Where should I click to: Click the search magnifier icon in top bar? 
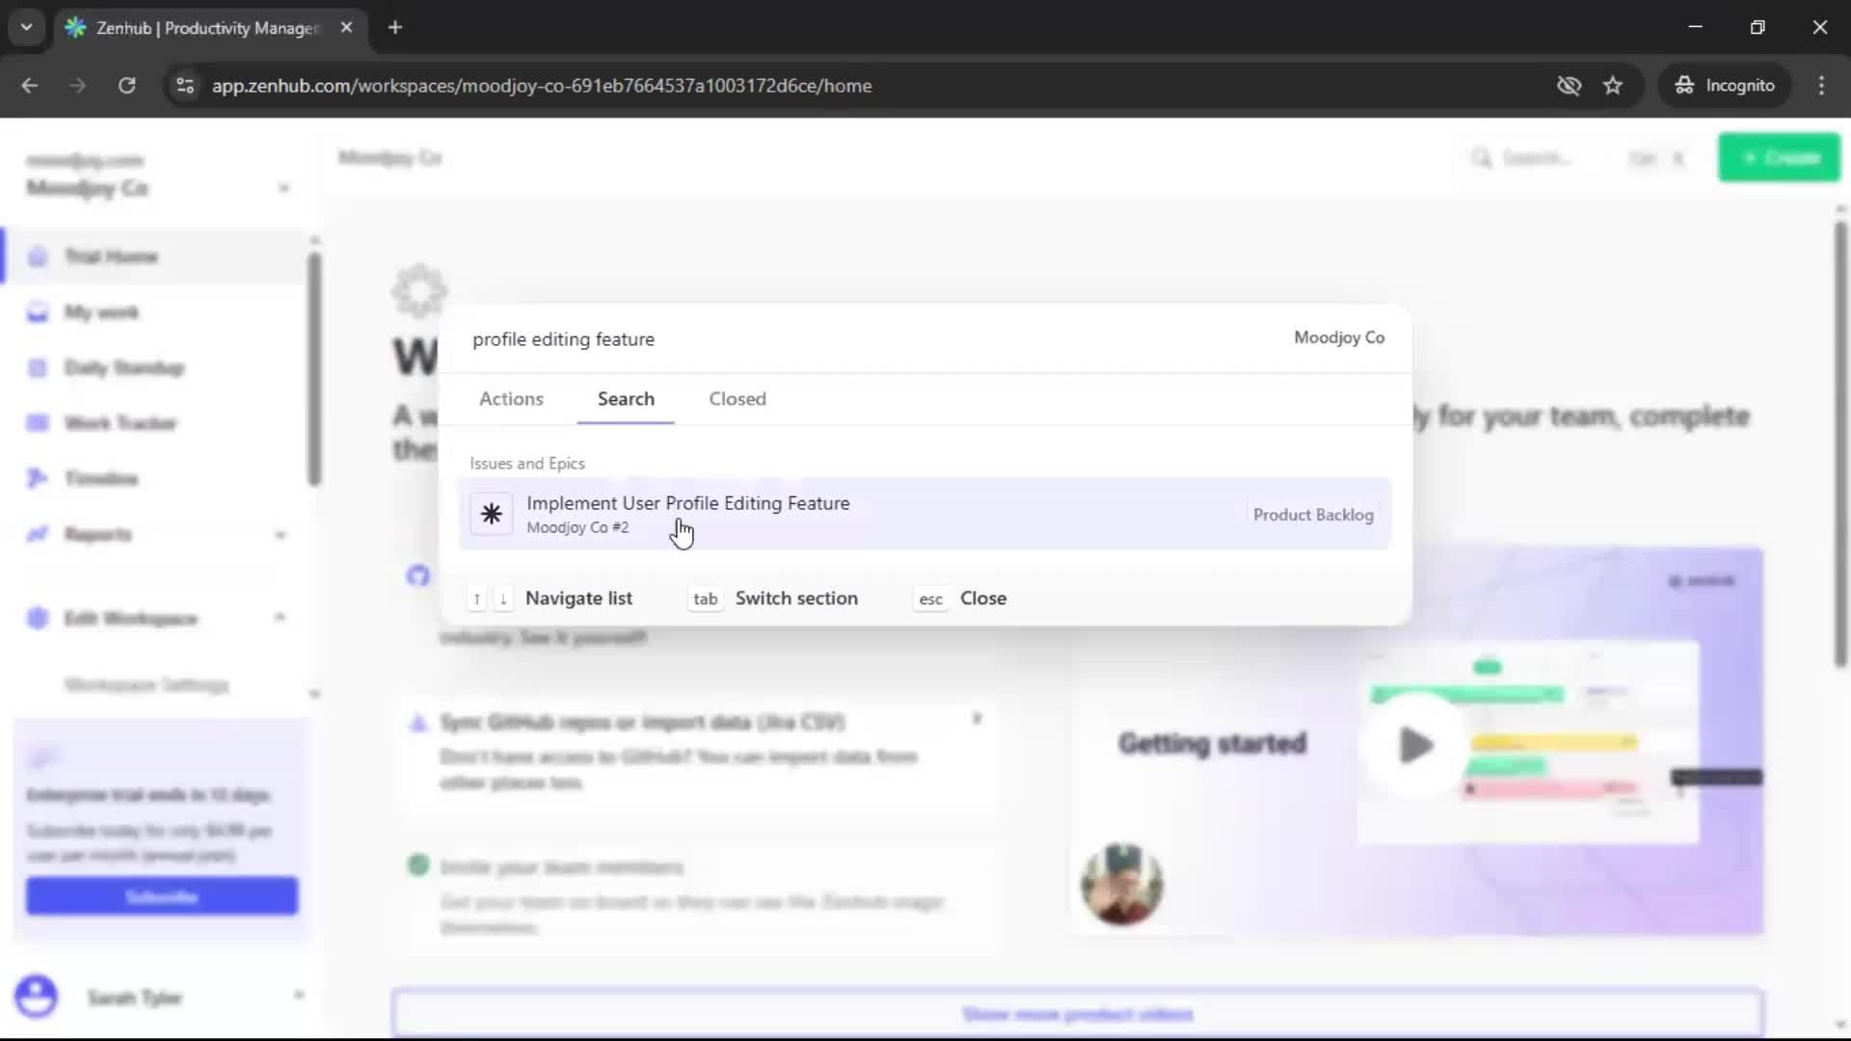(1484, 157)
